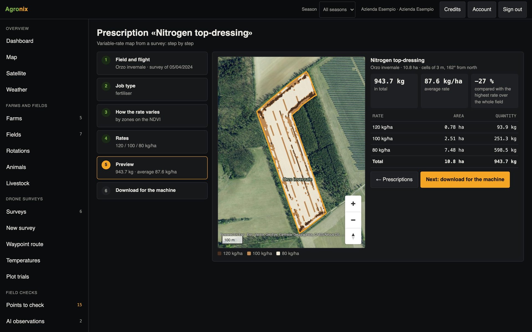Open Map in sidebar
Image resolution: width=532 pixels, height=332 pixels.
(x=44, y=57)
